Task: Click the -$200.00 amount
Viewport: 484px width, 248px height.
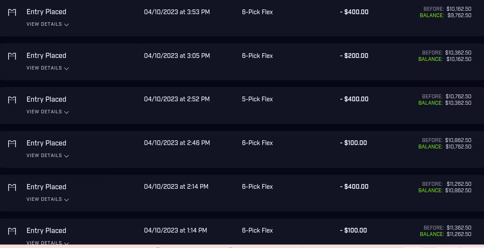Action: pyautogui.click(x=354, y=56)
